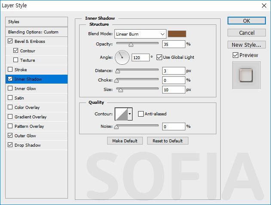The image size is (271, 205).
Task: Open the Blend Mode dropdown
Action: click(x=140, y=34)
